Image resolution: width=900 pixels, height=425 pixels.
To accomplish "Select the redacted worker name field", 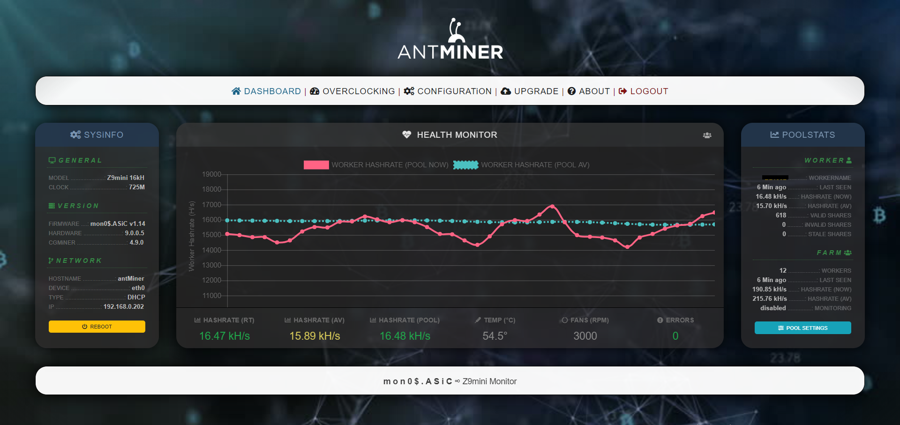I will 775,178.
